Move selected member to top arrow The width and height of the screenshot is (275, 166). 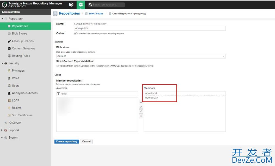(141, 102)
